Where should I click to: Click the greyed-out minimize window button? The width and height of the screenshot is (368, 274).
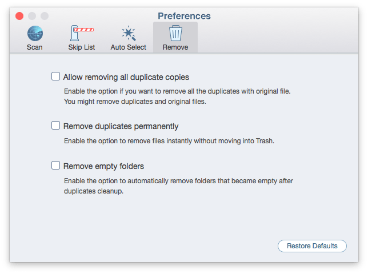(32, 16)
